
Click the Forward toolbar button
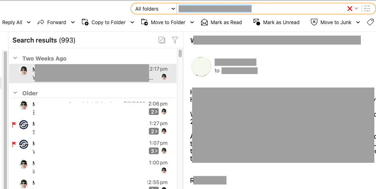pyautogui.click(x=52, y=22)
